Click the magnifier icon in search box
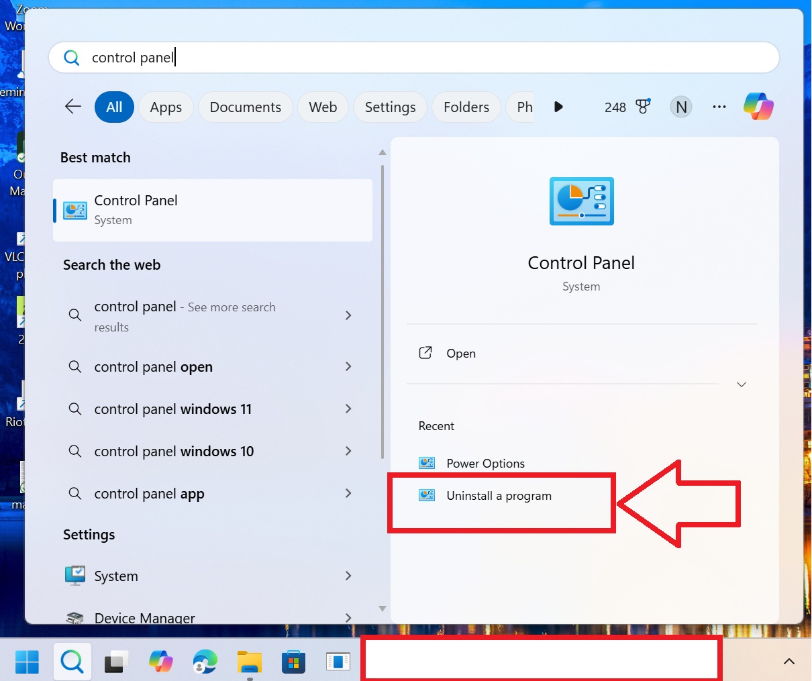The image size is (812, 681). (x=71, y=58)
